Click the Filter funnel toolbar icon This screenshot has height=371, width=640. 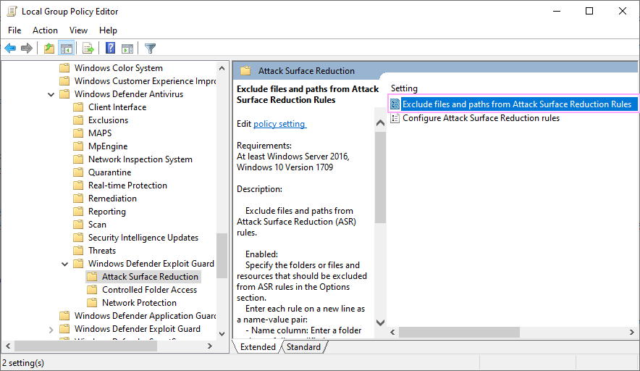tap(150, 49)
